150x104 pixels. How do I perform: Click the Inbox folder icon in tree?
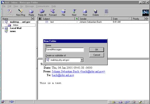click(9, 25)
